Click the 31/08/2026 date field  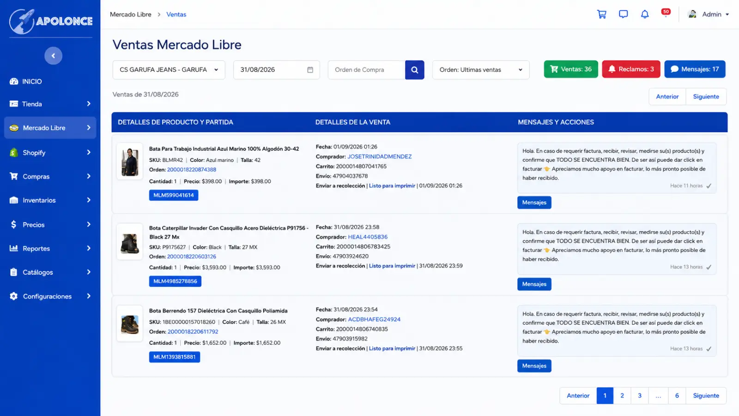(276, 70)
